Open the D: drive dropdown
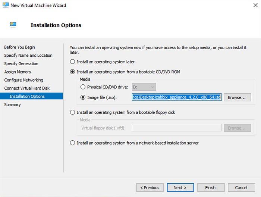261x197 pixels. click(144, 87)
